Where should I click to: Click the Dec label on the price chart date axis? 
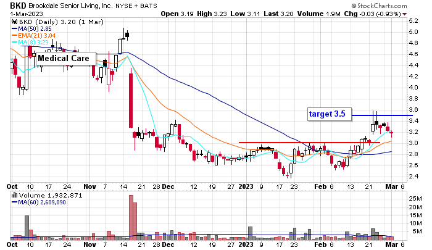pyautogui.click(x=168, y=186)
